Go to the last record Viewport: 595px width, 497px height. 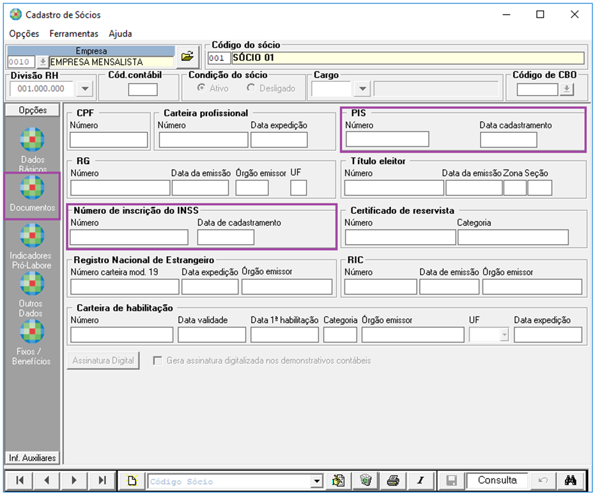102,481
